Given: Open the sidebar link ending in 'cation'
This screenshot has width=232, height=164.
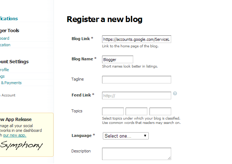Looking at the screenshot, I should [x=5, y=45].
